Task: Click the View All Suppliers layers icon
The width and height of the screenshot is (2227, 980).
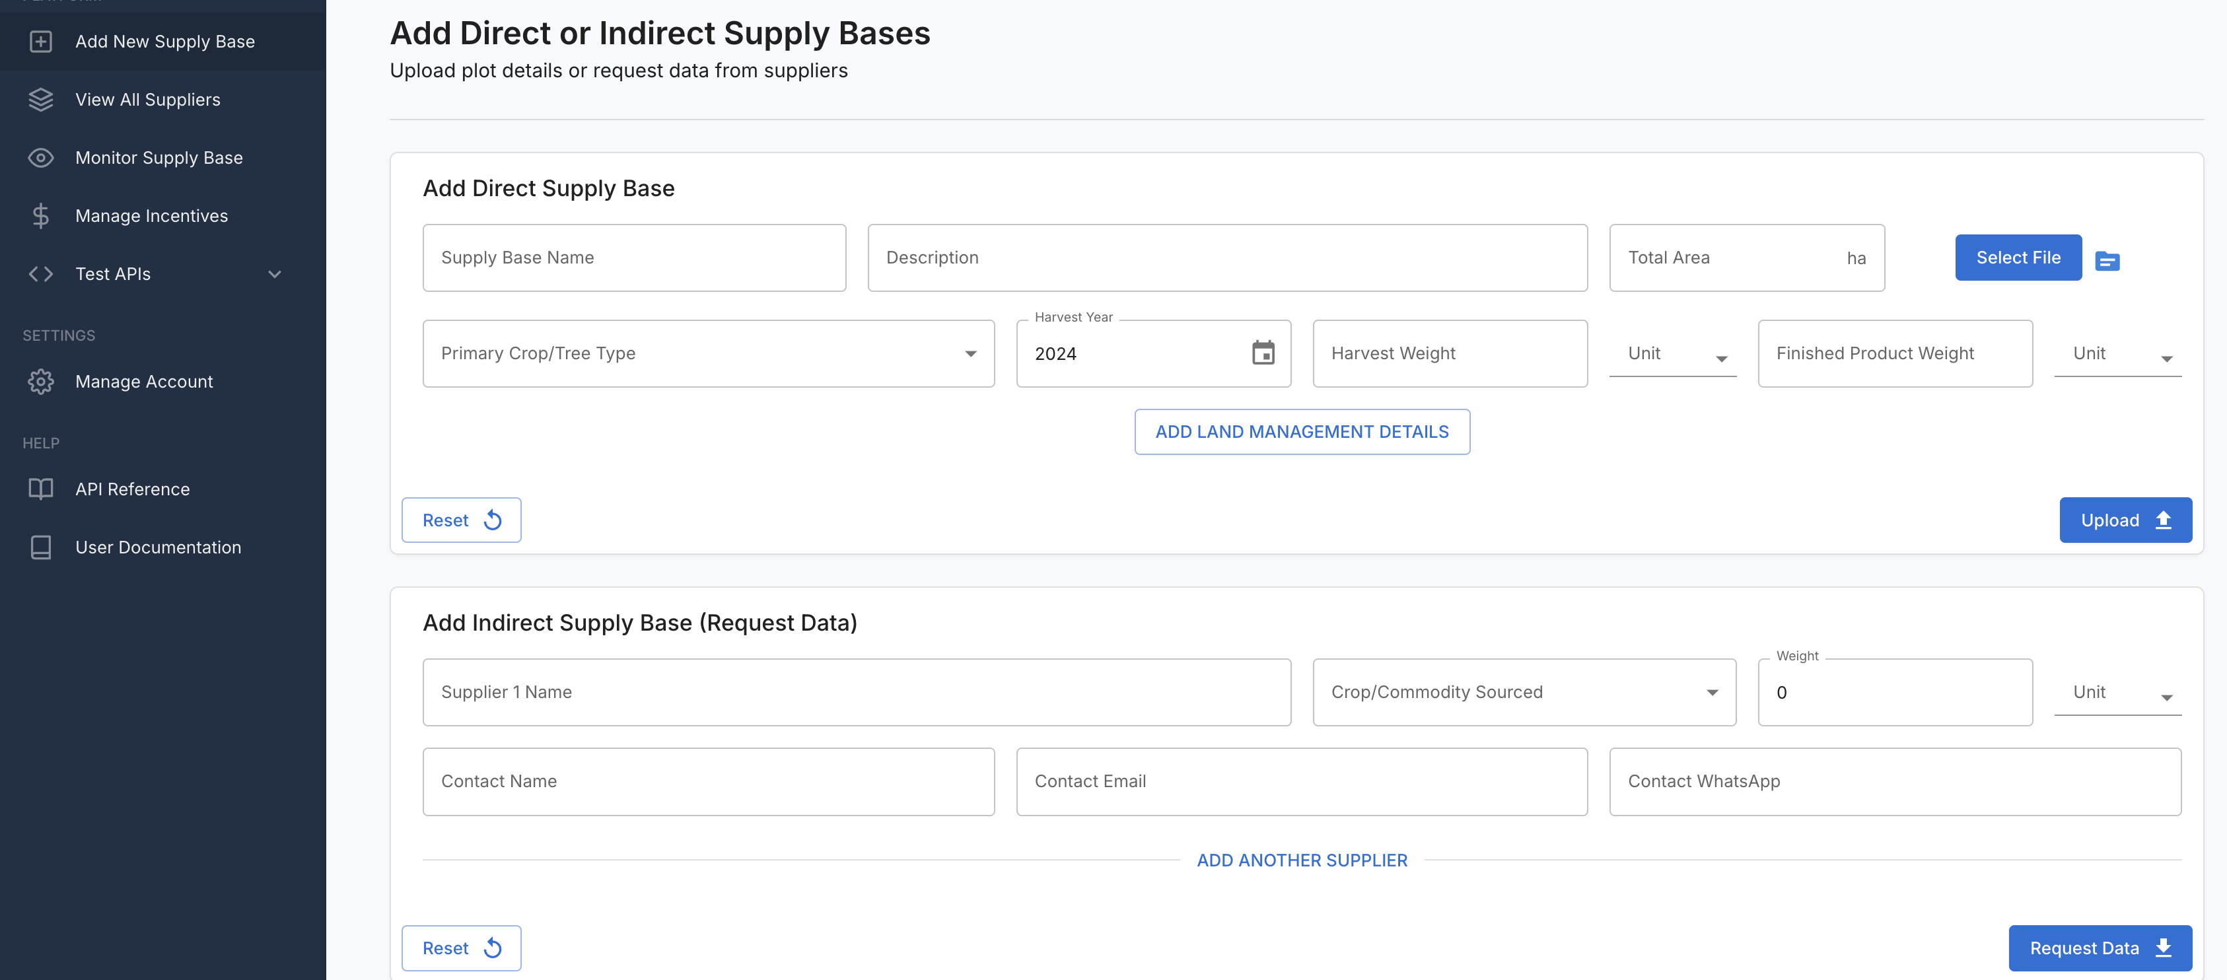Action: tap(41, 99)
